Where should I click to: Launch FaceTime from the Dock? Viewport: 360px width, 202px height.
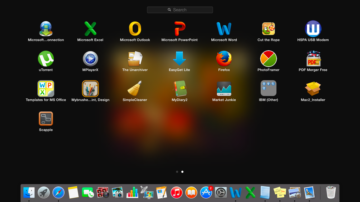pos(88,193)
